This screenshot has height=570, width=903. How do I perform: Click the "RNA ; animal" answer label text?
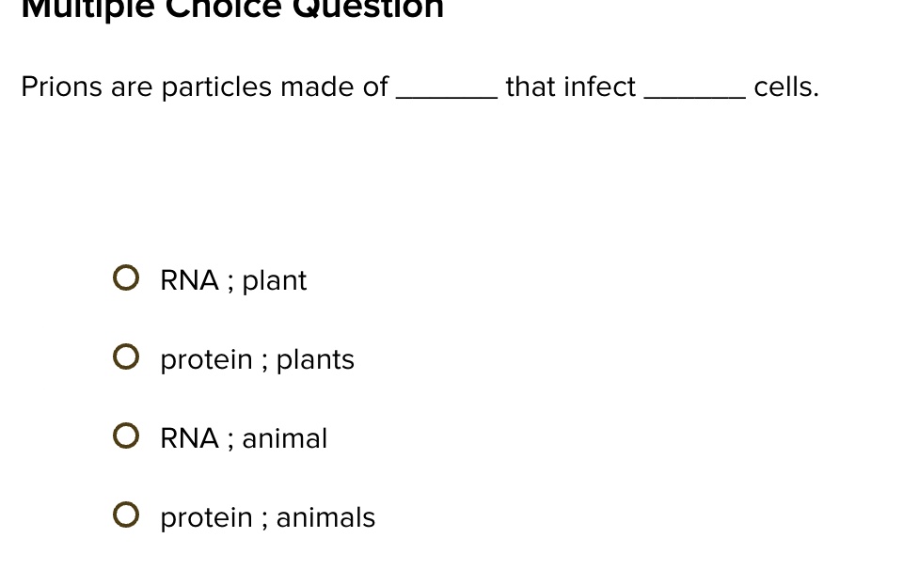coord(244,438)
